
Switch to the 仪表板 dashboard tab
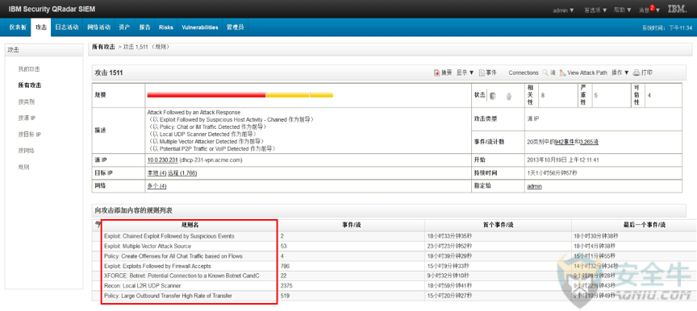tap(18, 27)
